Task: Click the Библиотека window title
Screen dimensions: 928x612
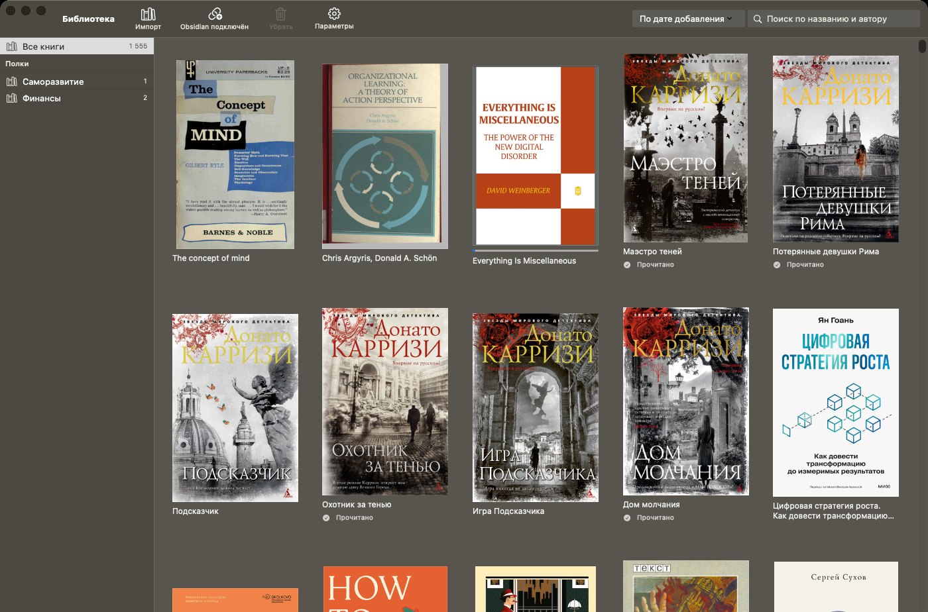Action: pos(88,19)
